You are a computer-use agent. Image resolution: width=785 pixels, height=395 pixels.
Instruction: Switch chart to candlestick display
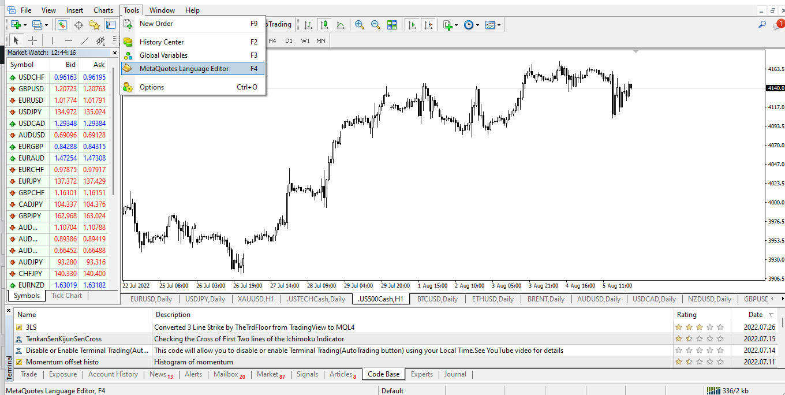[x=324, y=25]
